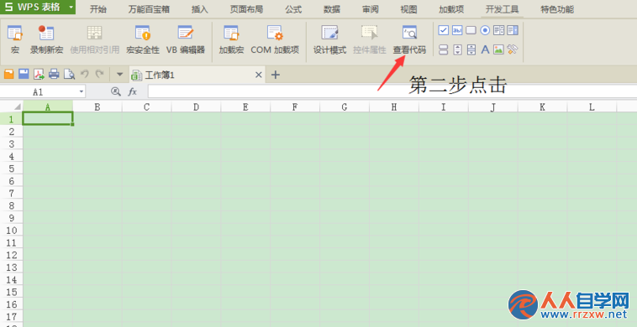Go to the 公式 tab

(x=293, y=9)
